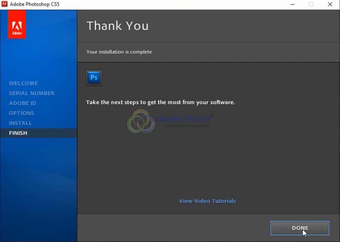This screenshot has height=242, width=340.
Task: Click the Photoshop Ps product icon
Action: pos(94,78)
